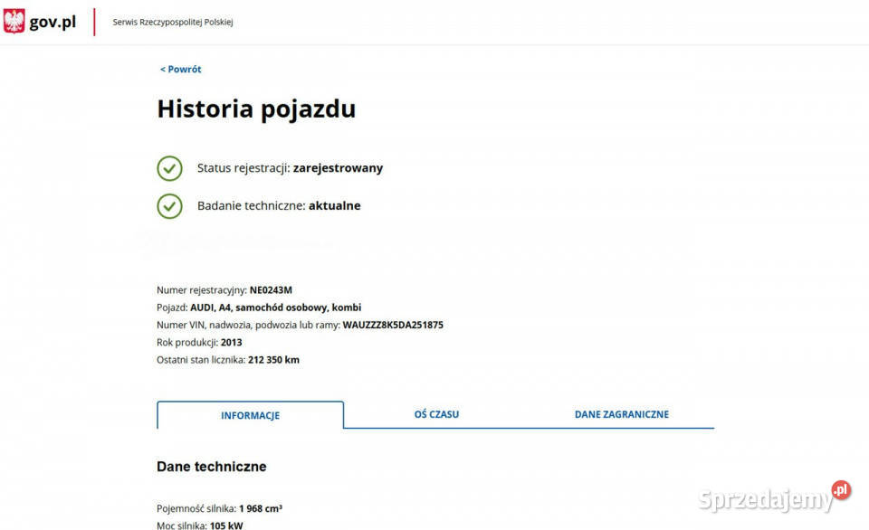This screenshot has width=869, height=530.
Task: Click the green checkmark beside Badanie techniczne
Action: click(169, 206)
